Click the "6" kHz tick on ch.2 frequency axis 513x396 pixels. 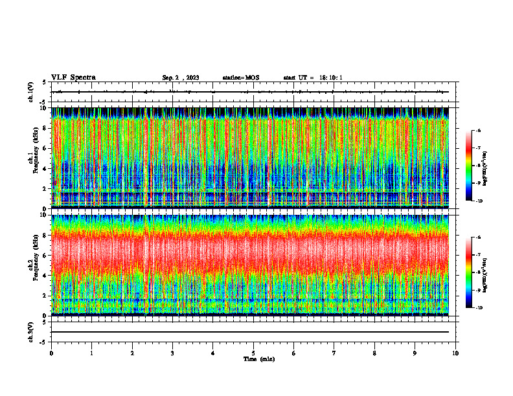click(45, 256)
